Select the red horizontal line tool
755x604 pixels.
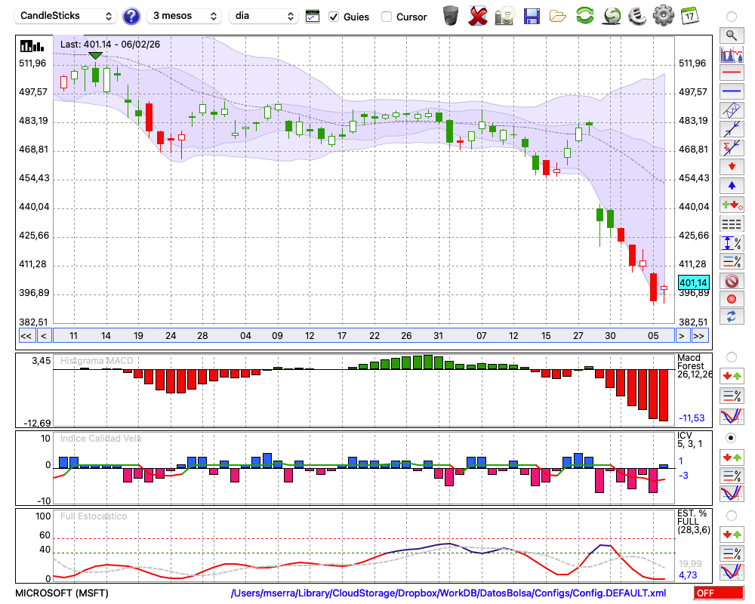731,73
